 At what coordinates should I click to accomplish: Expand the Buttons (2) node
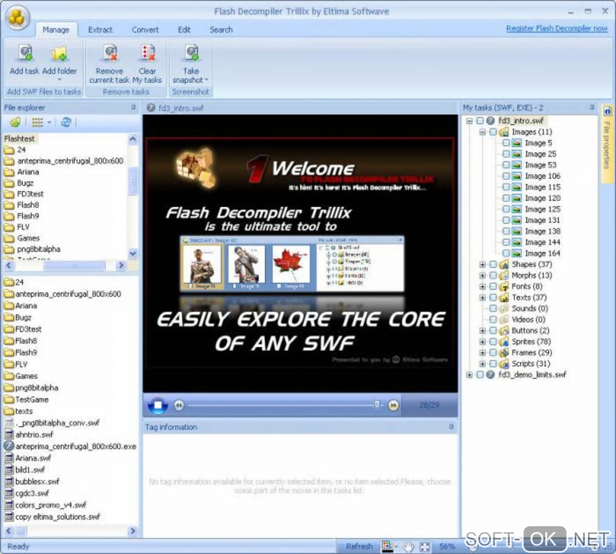483,331
